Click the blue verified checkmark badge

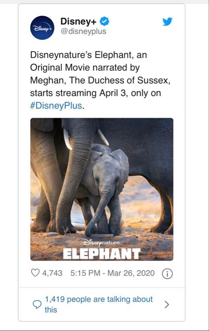pos(104,21)
